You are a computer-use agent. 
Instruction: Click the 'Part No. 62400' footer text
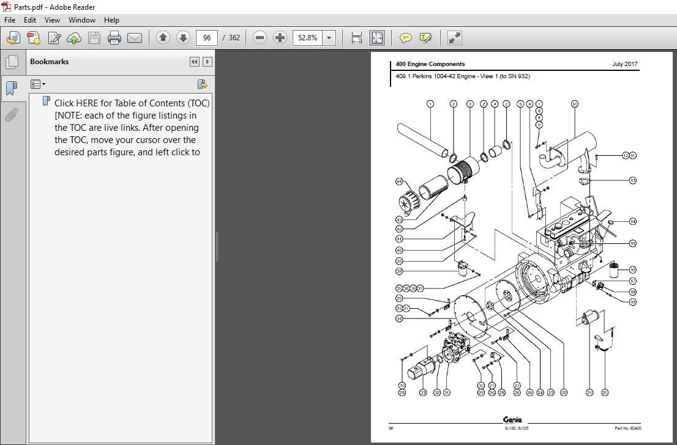pos(628,428)
